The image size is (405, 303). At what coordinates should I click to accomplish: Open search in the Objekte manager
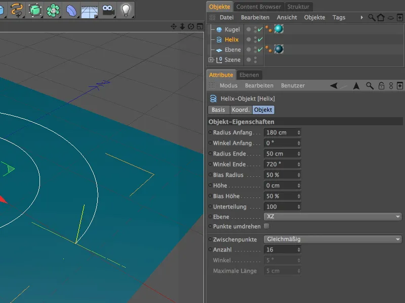[372, 18]
